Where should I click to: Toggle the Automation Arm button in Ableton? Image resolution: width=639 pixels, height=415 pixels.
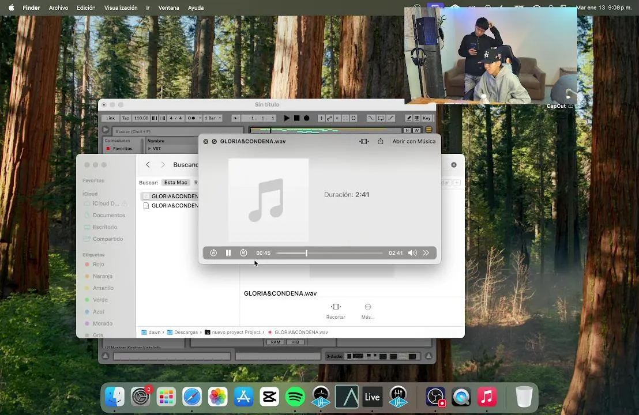coord(329,118)
